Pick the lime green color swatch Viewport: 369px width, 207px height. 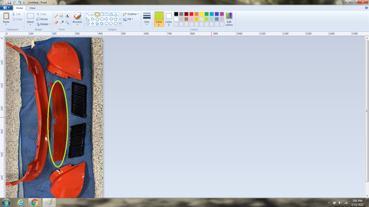pos(207,19)
